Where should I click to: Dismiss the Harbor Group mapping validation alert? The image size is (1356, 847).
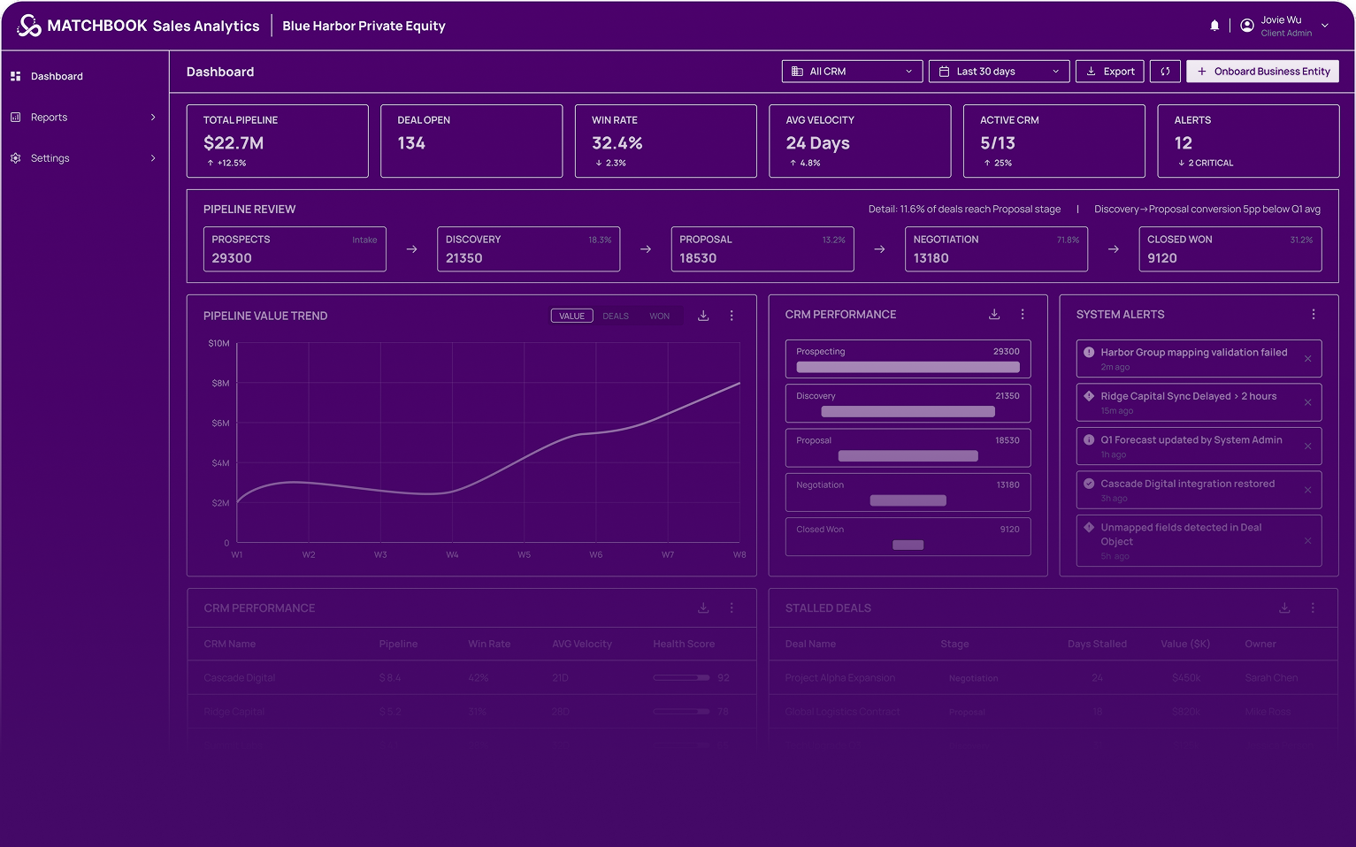point(1308,358)
